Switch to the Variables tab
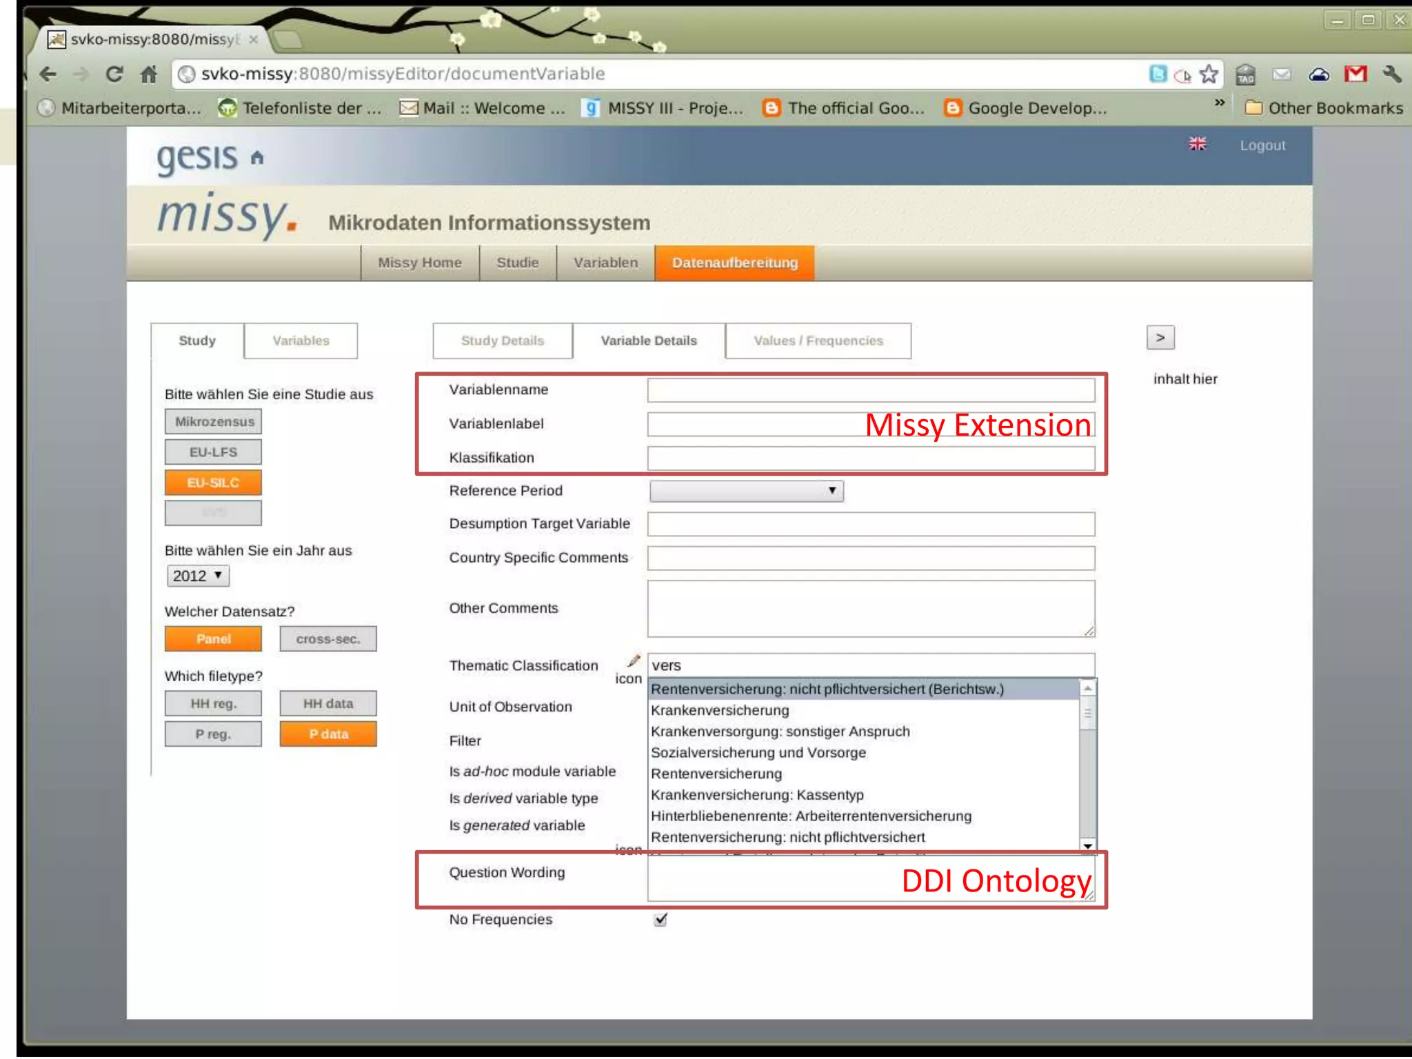This screenshot has height=1059, width=1412. point(301,341)
